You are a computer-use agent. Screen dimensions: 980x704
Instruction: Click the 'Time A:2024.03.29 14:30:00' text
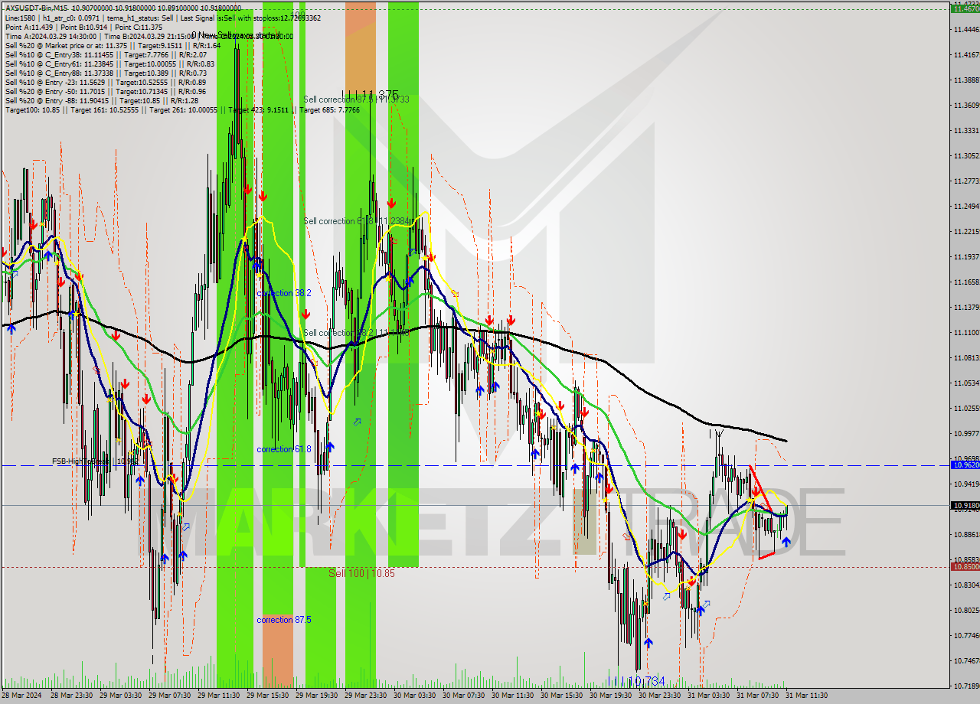pos(51,36)
